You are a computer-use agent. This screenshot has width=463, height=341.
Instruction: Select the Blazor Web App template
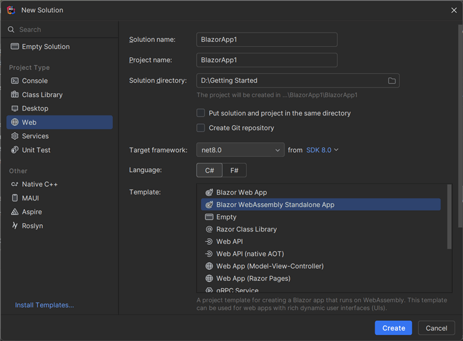click(320, 193)
